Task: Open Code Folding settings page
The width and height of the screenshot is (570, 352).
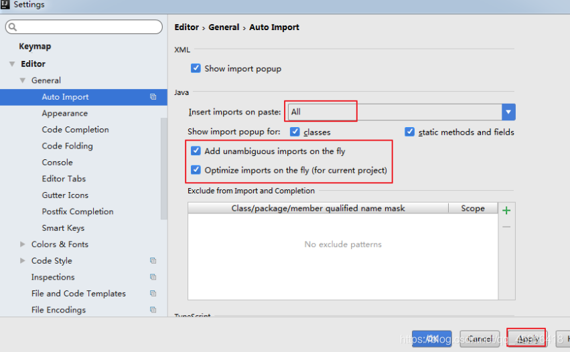Action: [x=67, y=146]
